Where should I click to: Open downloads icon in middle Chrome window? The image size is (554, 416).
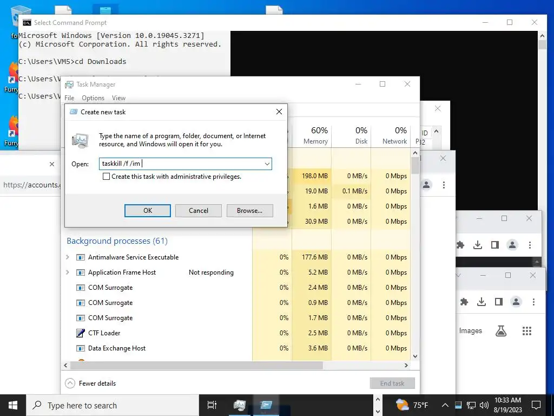478,245
